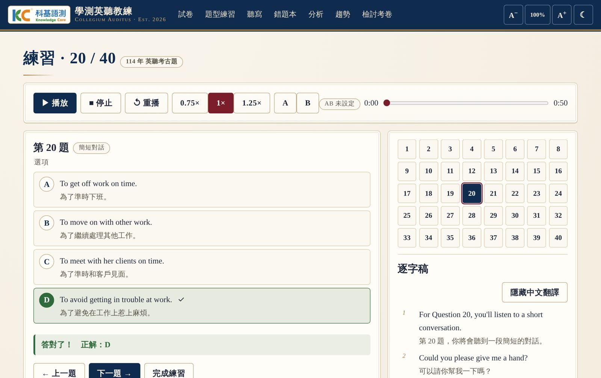This screenshot has width=601, height=378.
Task: Click transcript line 'Could you please give me a hand?'
Action: [473, 358]
